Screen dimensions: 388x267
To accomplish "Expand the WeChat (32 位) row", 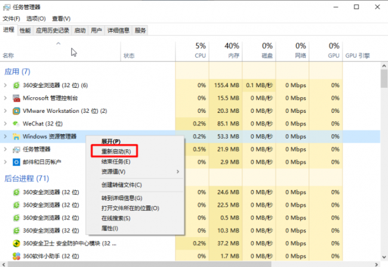I will (x=5, y=124).
